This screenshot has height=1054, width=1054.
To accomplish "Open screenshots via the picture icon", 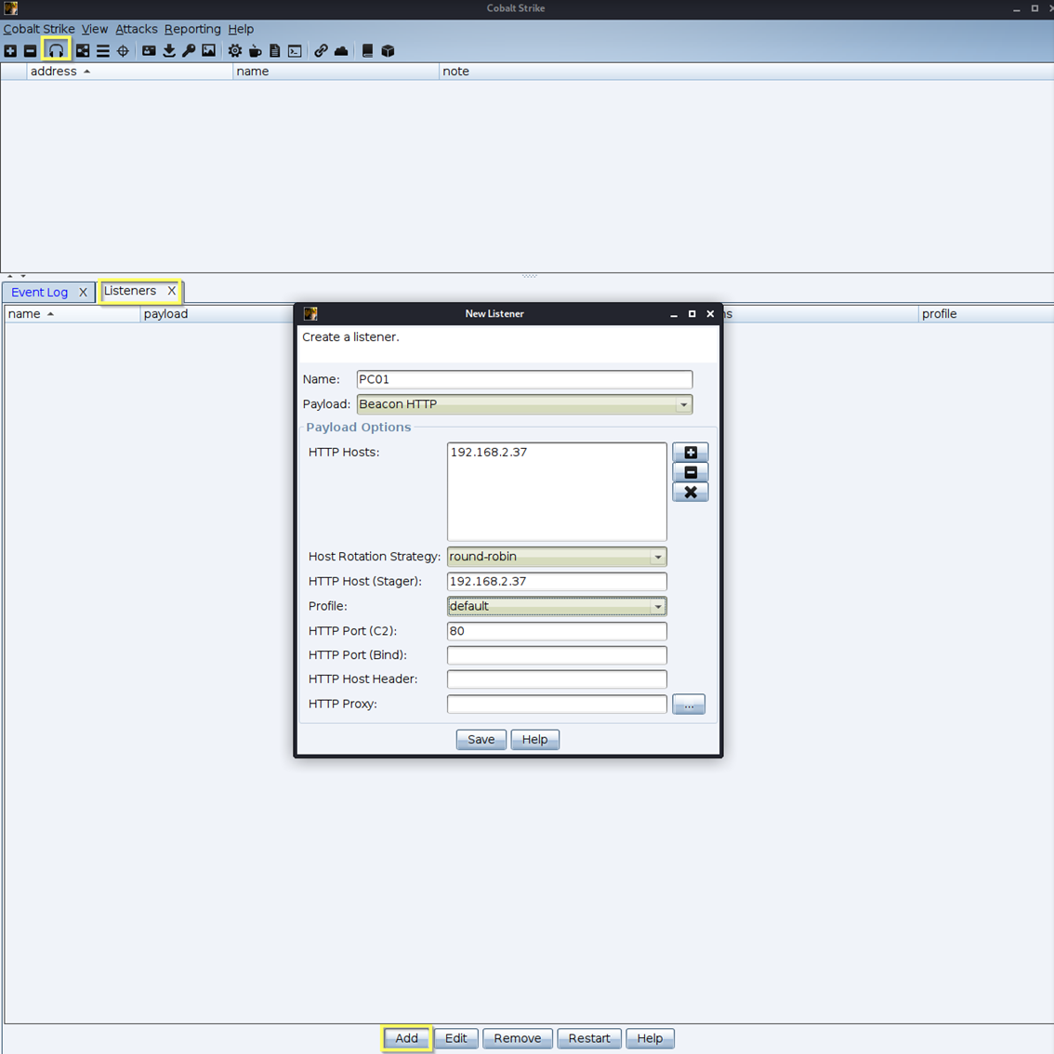I will coord(208,51).
